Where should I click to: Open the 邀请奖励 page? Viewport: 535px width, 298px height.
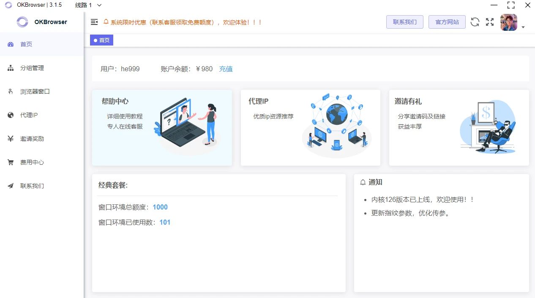tap(32, 138)
